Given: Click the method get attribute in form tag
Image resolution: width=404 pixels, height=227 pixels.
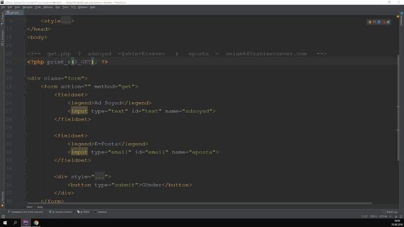Looking at the screenshot, I should 114,86.
